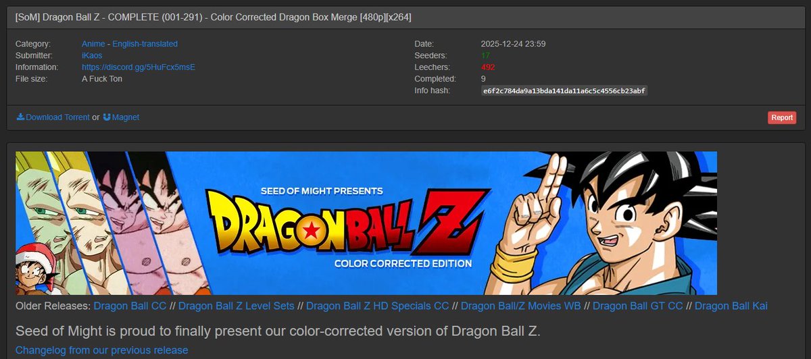Open the English-translated subcategory link
This screenshot has height=359, width=811.
click(x=145, y=44)
